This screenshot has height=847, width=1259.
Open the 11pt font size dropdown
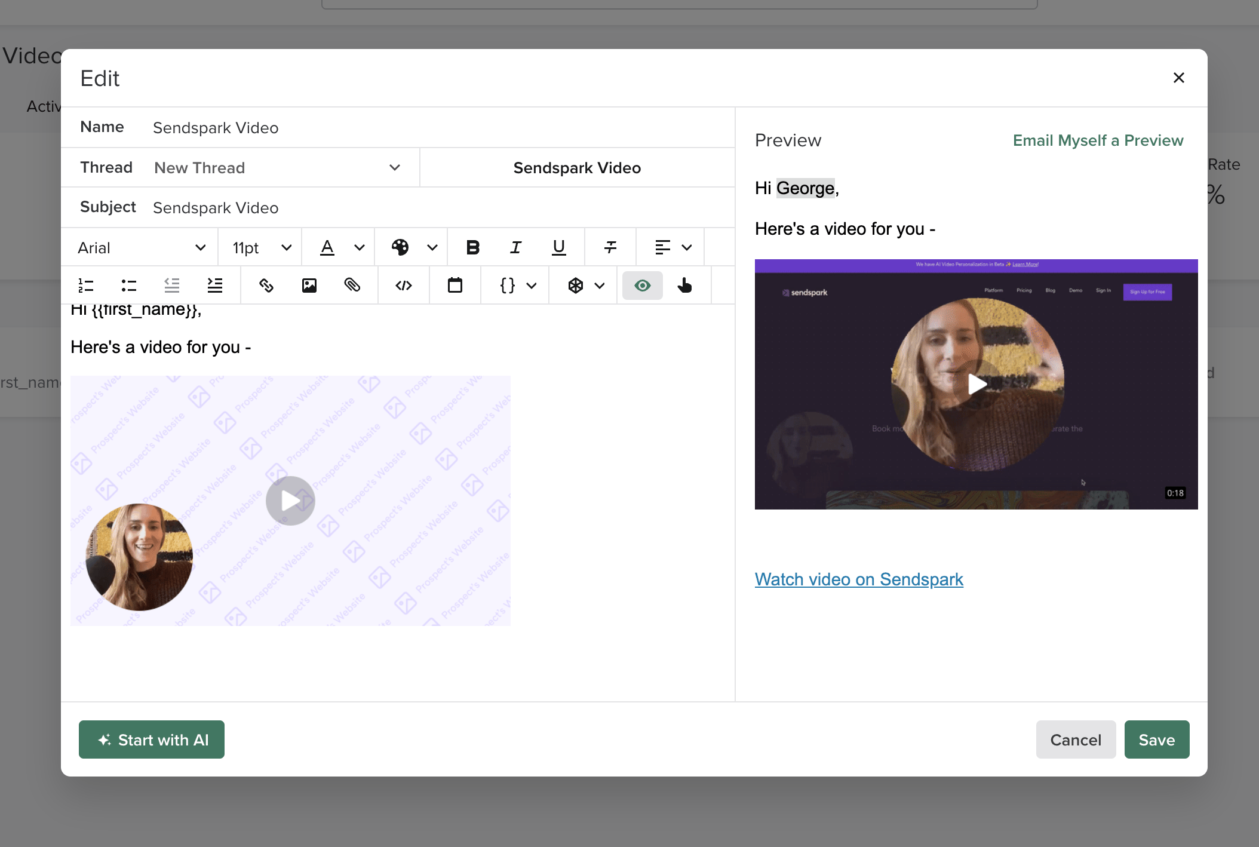click(262, 247)
